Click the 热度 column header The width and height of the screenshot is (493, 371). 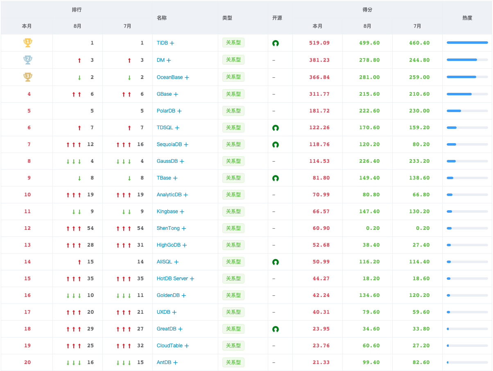467,18
